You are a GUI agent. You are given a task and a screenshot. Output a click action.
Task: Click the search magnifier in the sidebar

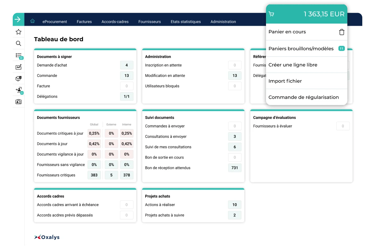[x=18, y=44]
